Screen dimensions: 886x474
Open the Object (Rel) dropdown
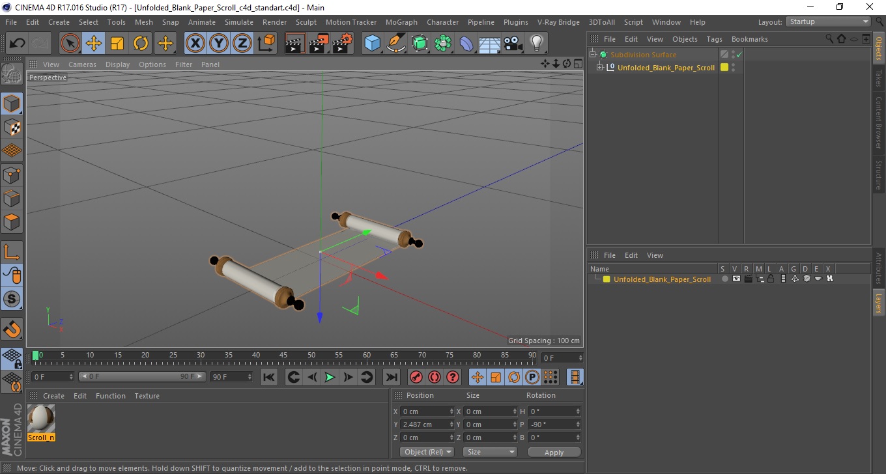click(x=427, y=452)
